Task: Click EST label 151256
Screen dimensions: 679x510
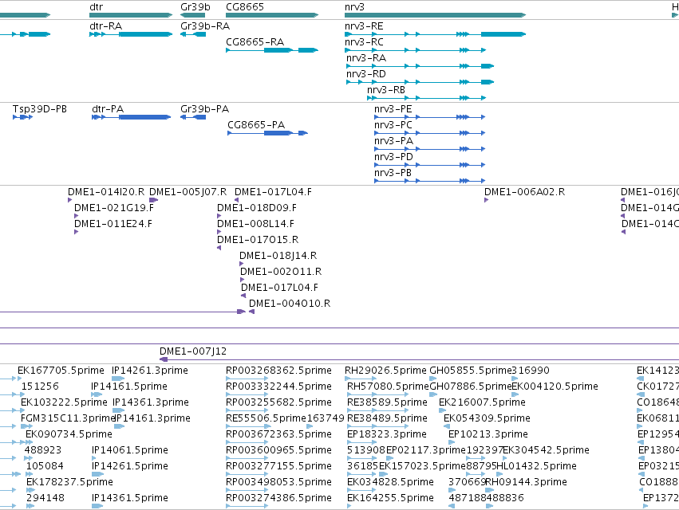Action: [40, 386]
